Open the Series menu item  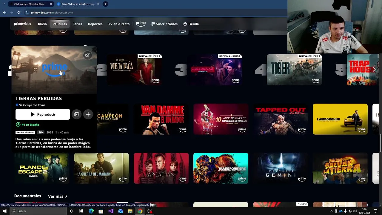coord(77,24)
